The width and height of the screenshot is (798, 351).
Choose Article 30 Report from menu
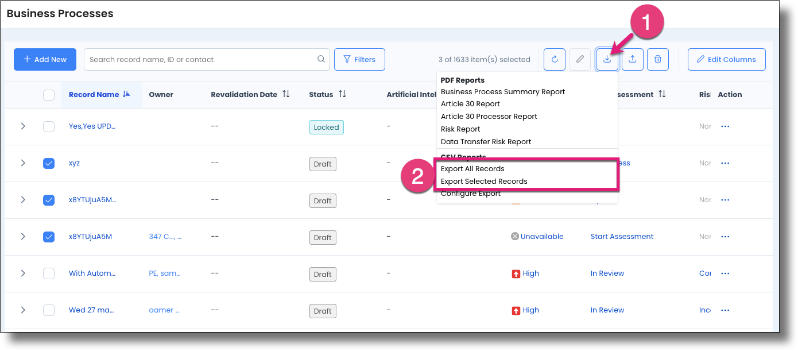470,104
